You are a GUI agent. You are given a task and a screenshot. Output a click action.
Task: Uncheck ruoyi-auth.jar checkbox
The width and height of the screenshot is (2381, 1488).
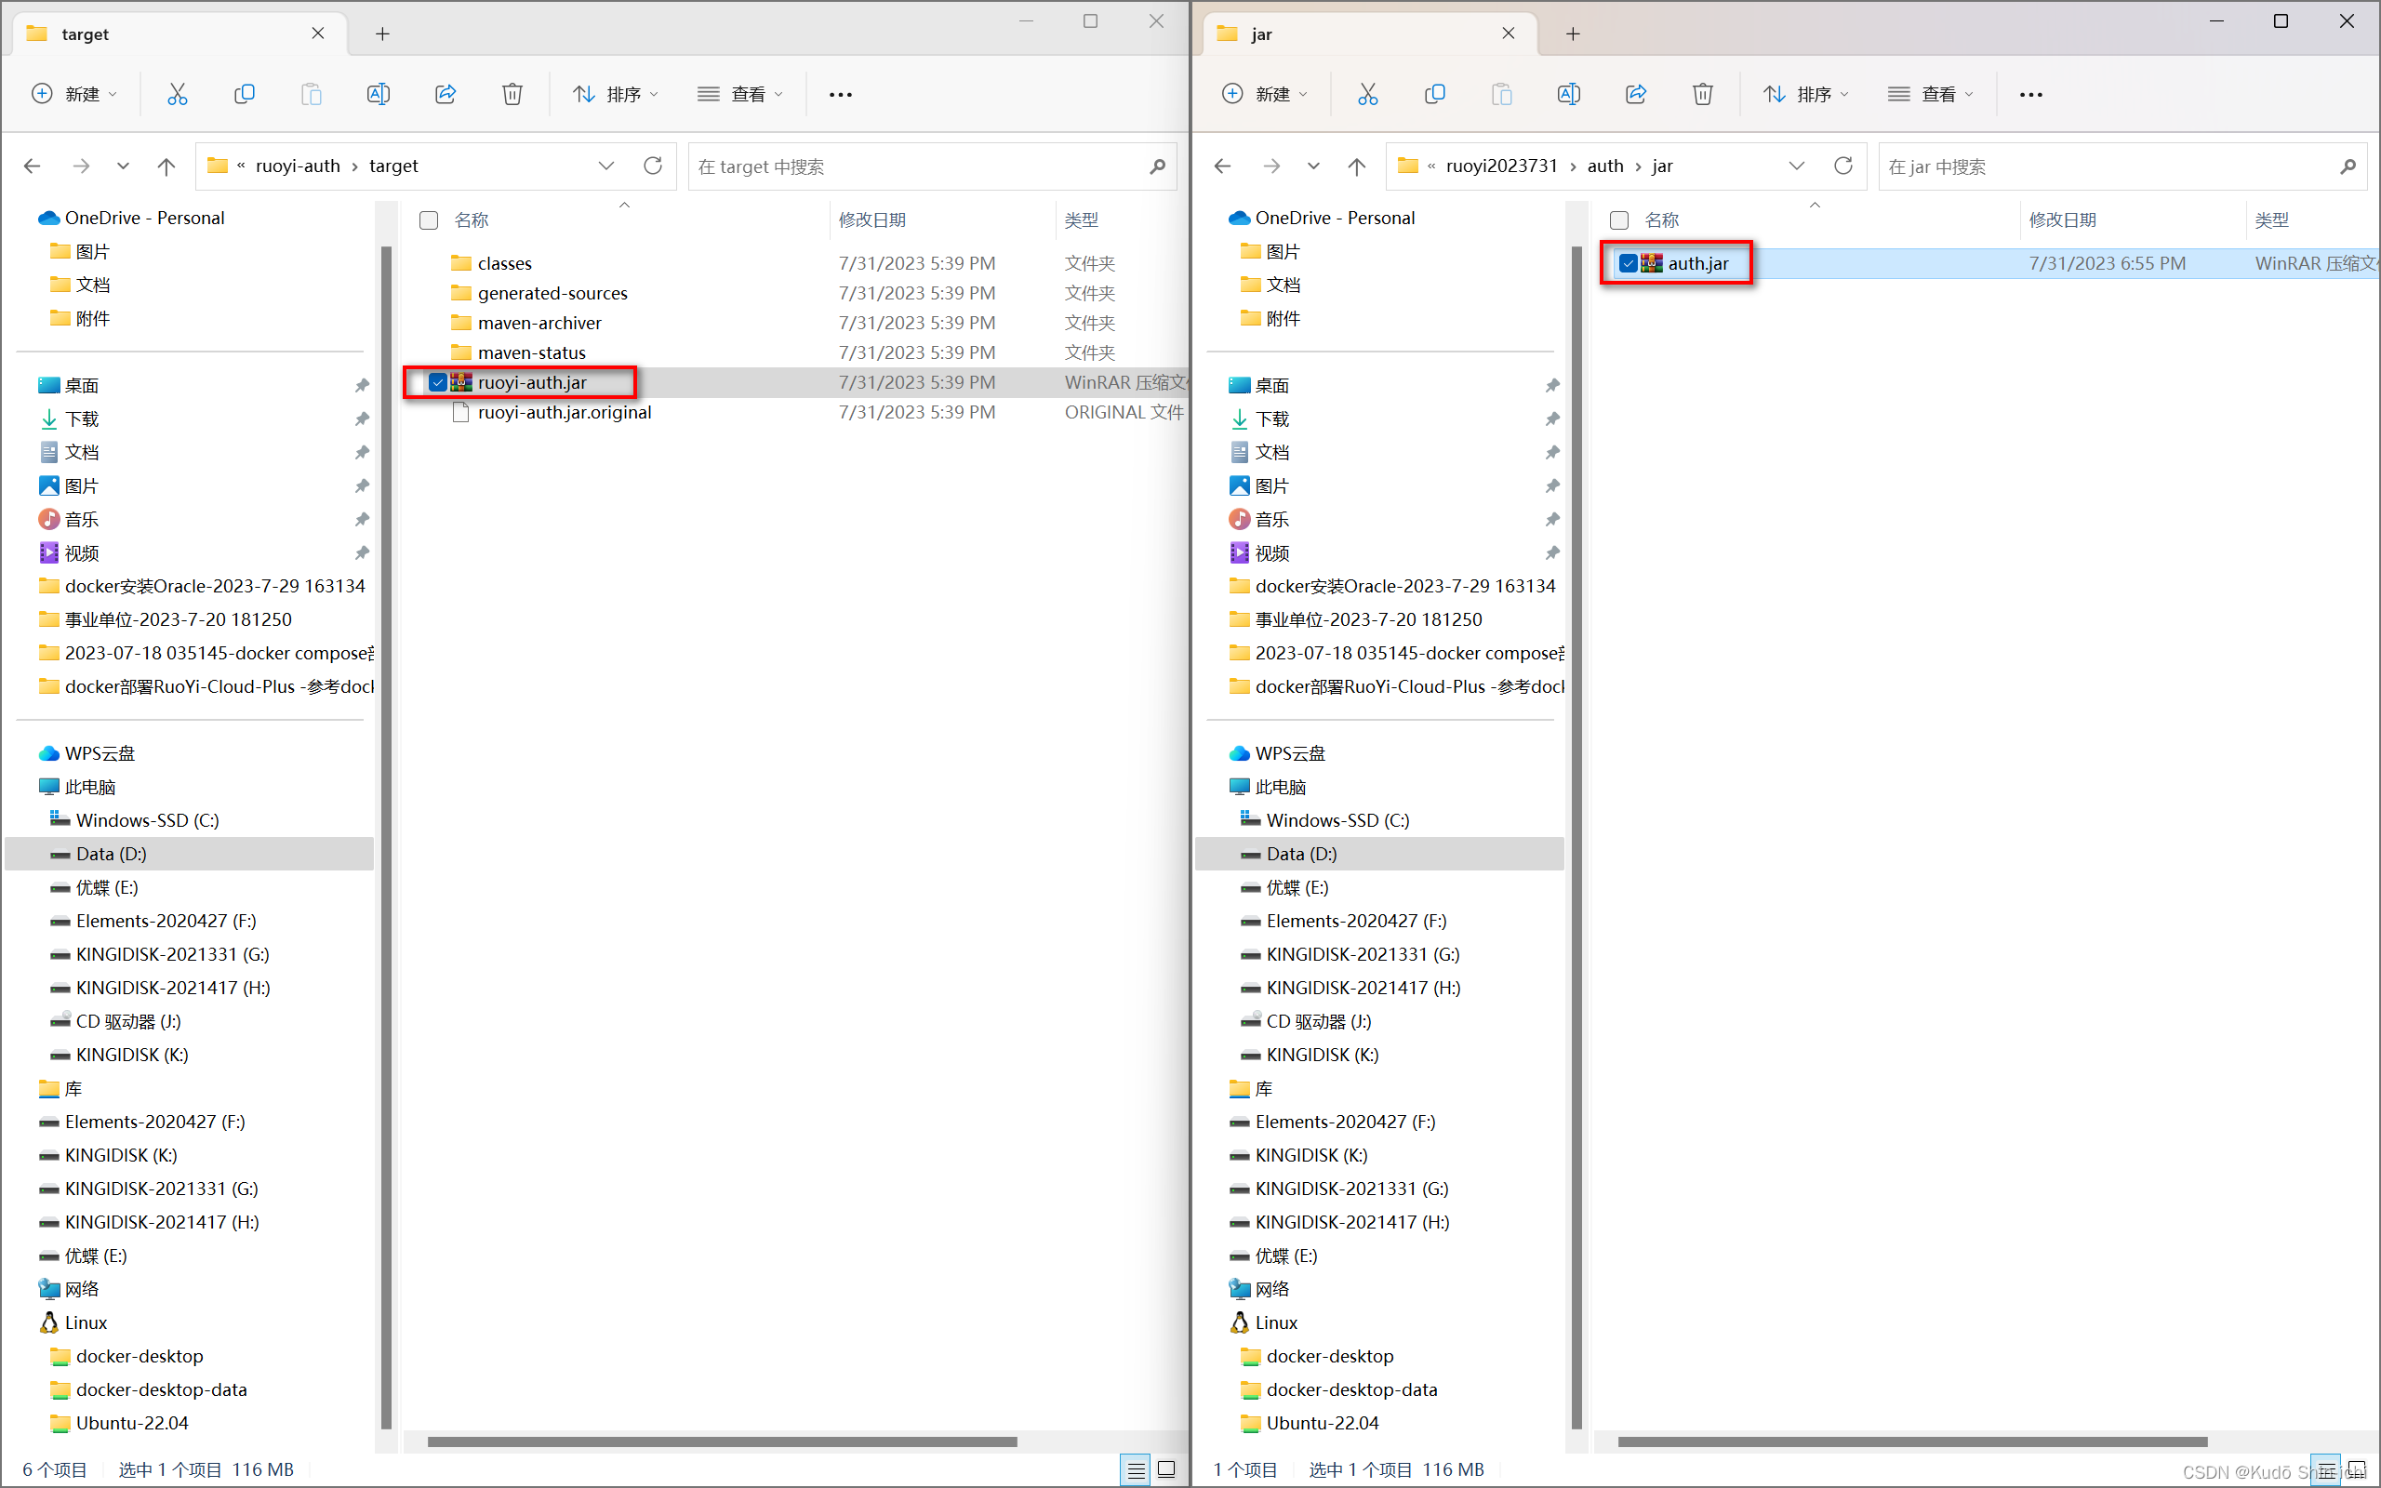(x=438, y=382)
